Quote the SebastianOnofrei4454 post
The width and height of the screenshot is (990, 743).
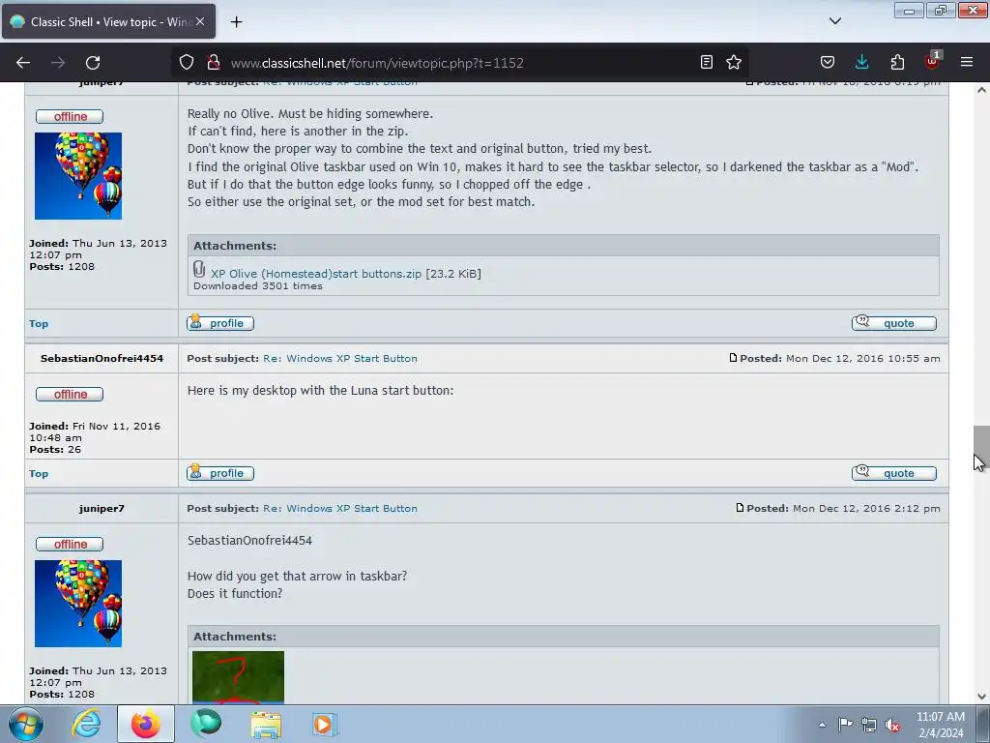pyautogui.click(x=894, y=473)
